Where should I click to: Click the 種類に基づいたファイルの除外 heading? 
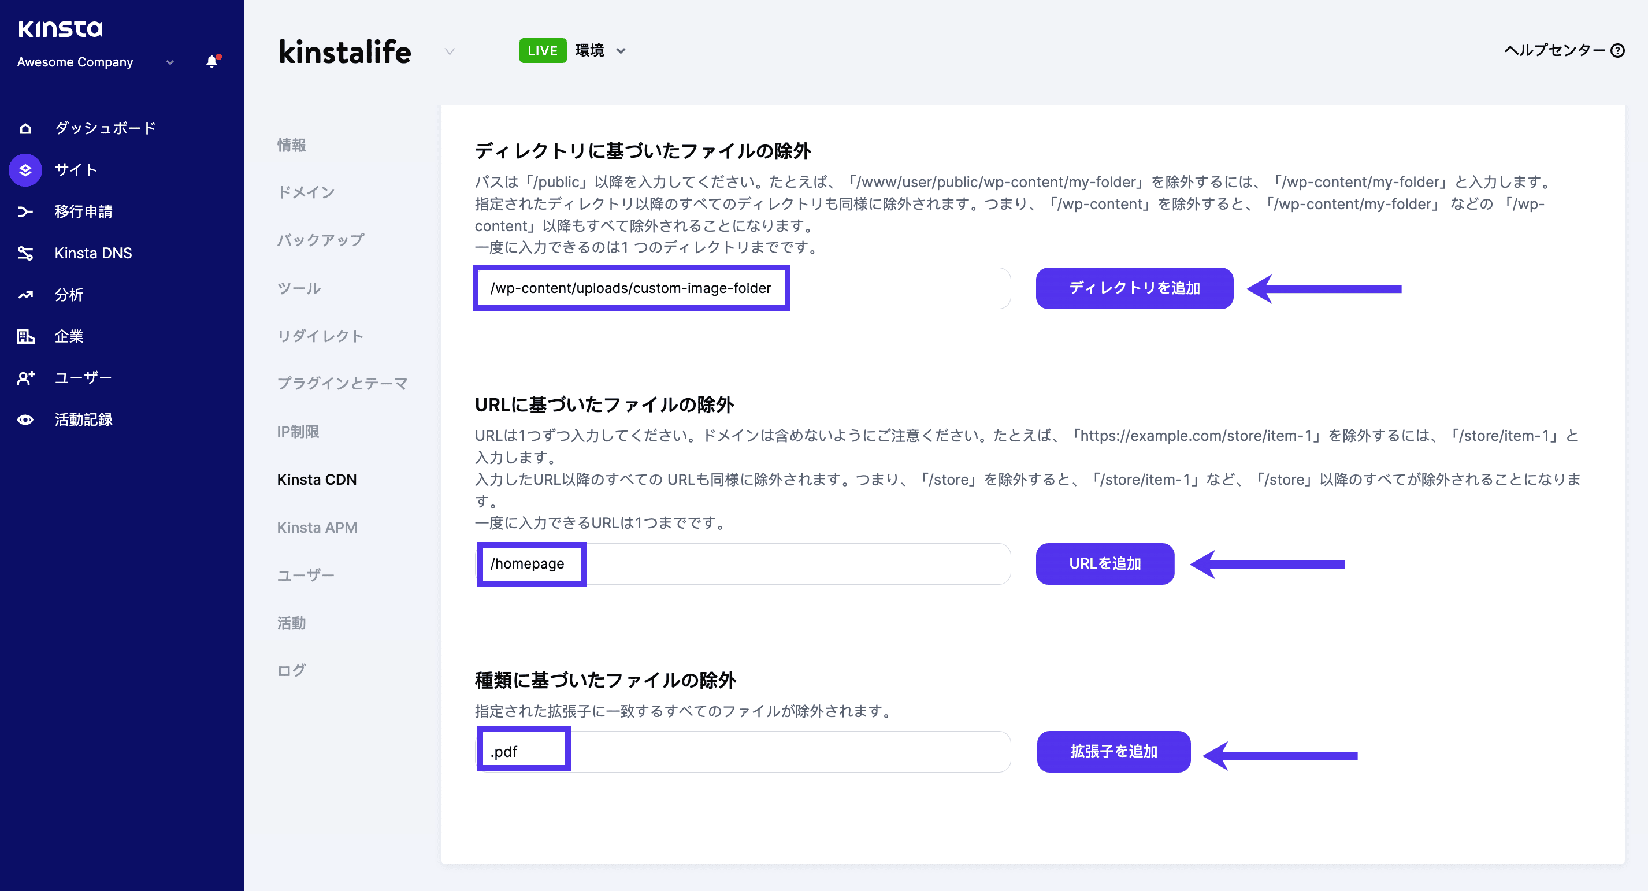pyautogui.click(x=605, y=680)
